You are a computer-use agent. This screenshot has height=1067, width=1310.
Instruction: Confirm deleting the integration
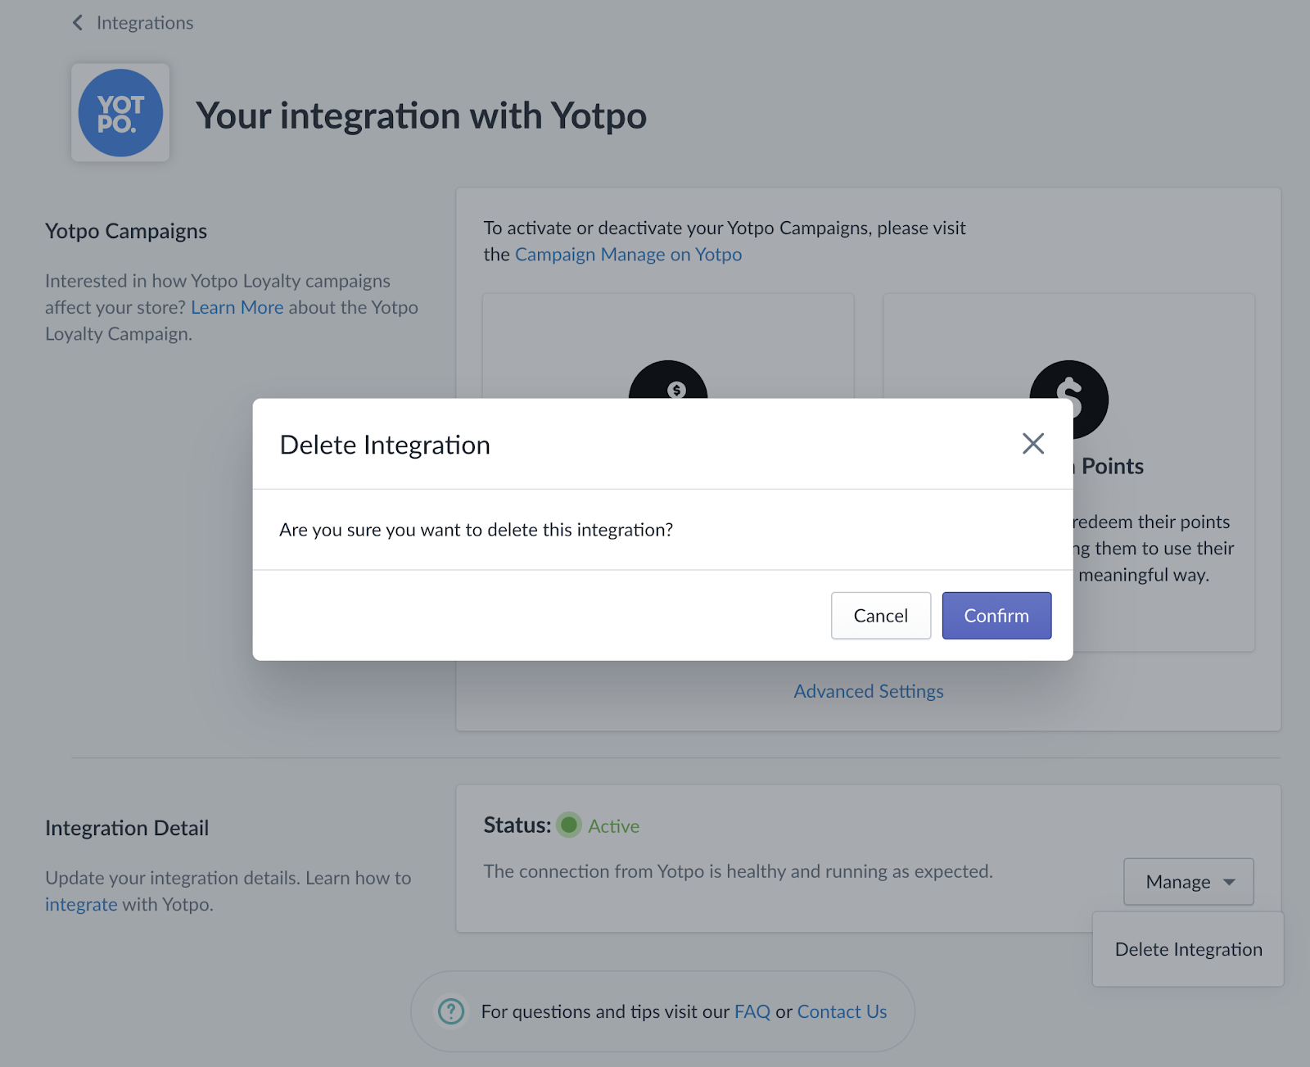click(996, 616)
